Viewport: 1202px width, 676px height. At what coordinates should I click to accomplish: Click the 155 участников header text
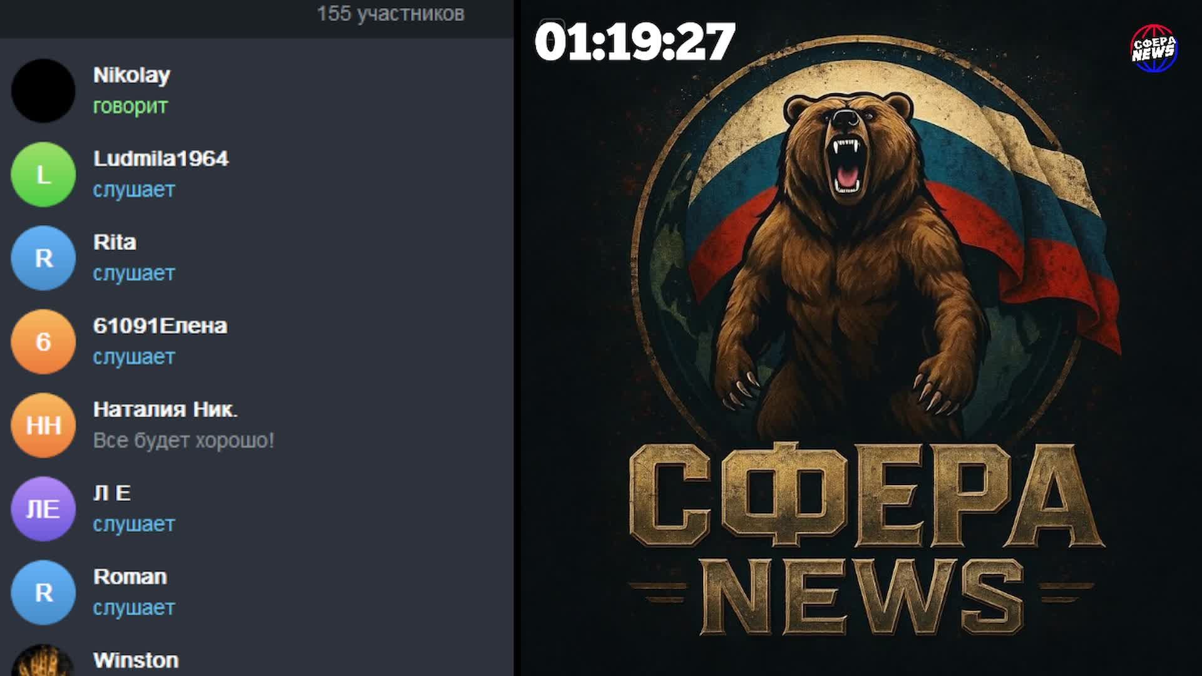[x=390, y=14]
